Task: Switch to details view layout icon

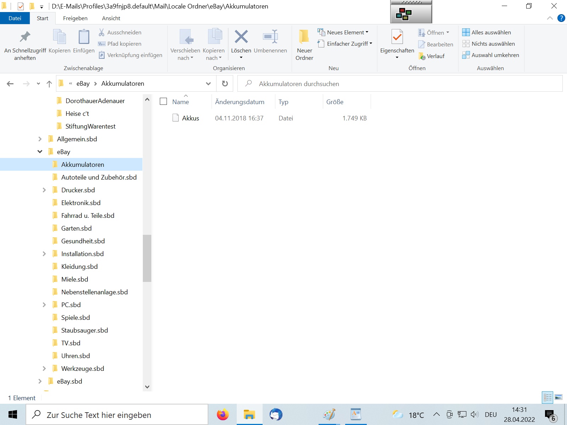Action: pyautogui.click(x=548, y=397)
